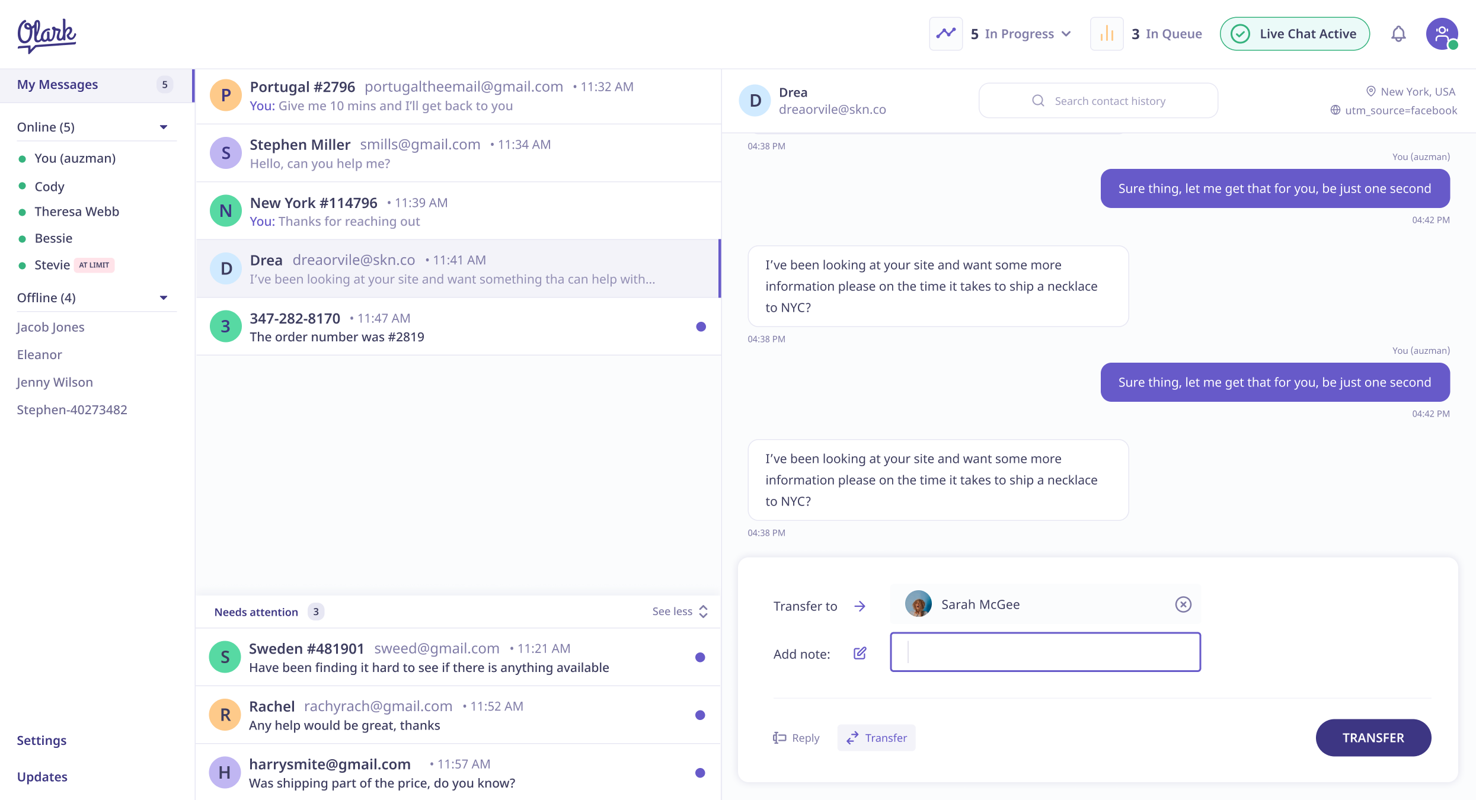Click the add note pencil icon
The width and height of the screenshot is (1476, 800).
(x=860, y=653)
